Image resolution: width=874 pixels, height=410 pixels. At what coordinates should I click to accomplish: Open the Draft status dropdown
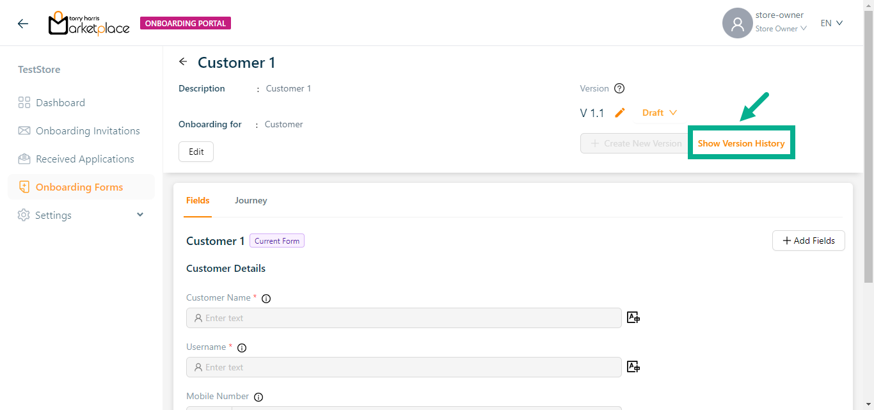click(x=659, y=113)
